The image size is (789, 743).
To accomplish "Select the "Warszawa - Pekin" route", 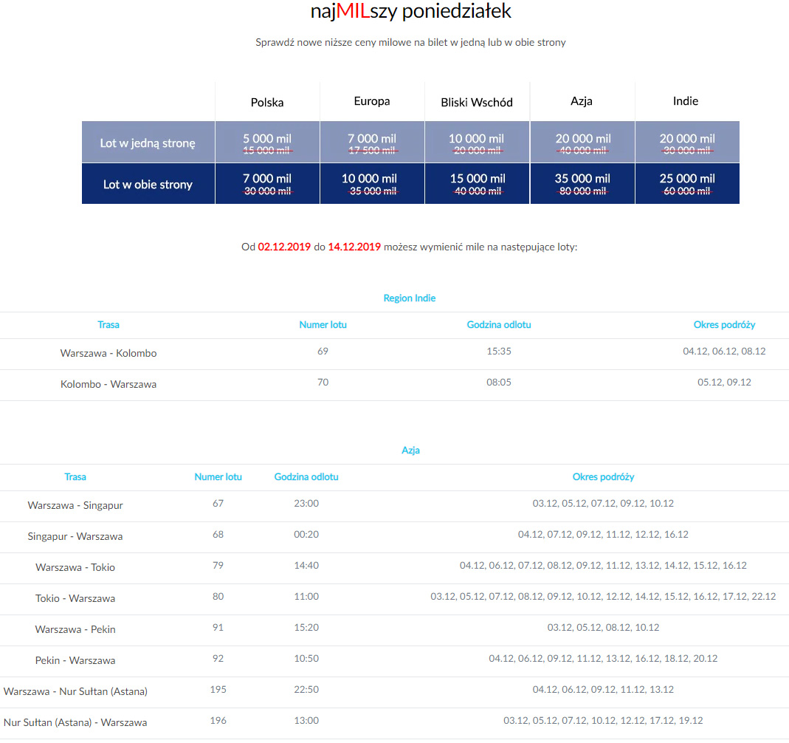I will (x=75, y=629).
